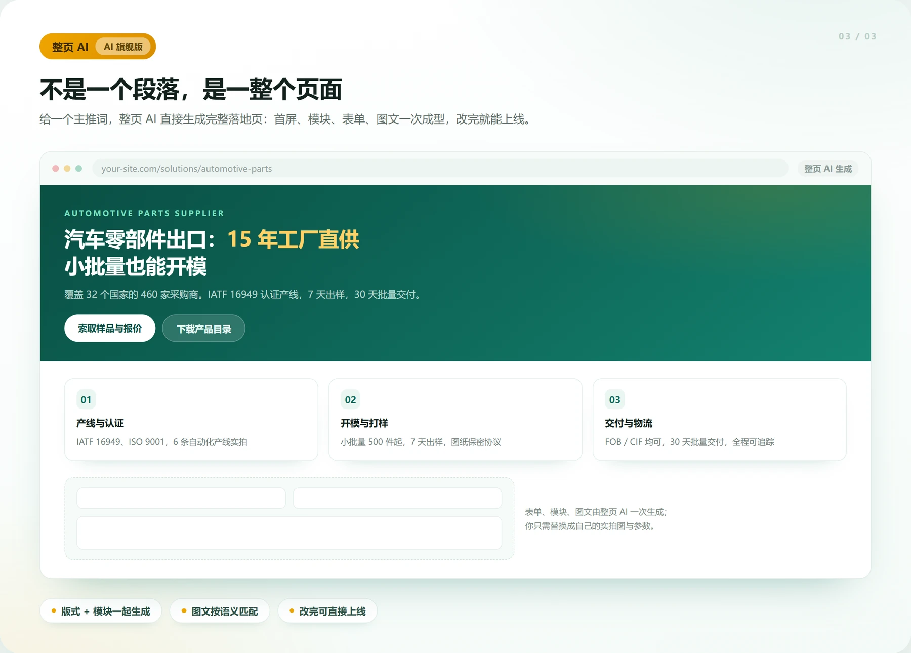Click the second small form field on right
Image resolution: width=911 pixels, height=653 pixels.
click(x=397, y=498)
